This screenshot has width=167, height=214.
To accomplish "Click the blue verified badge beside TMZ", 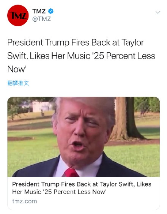I will point(50,11).
